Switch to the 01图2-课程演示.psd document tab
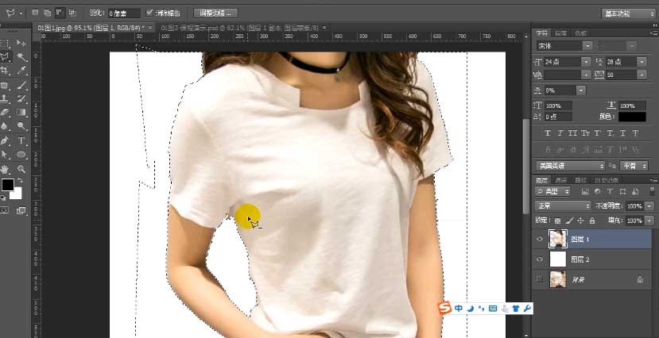The width and height of the screenshot is (659, 338). (x=206, y=28)
